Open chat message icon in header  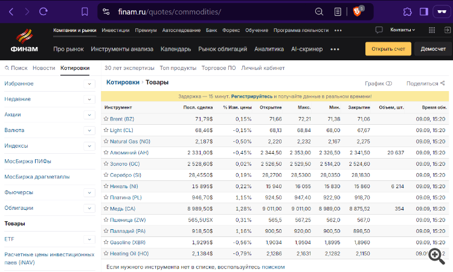[x=379, y=30]
